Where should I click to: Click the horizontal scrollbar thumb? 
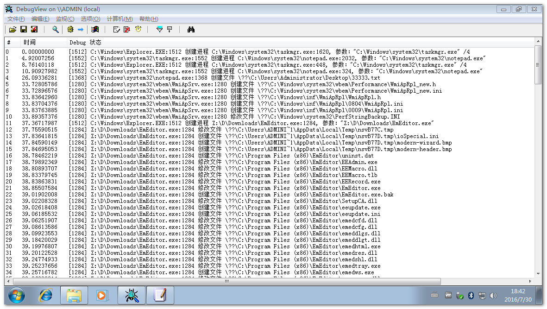[227, 281]
